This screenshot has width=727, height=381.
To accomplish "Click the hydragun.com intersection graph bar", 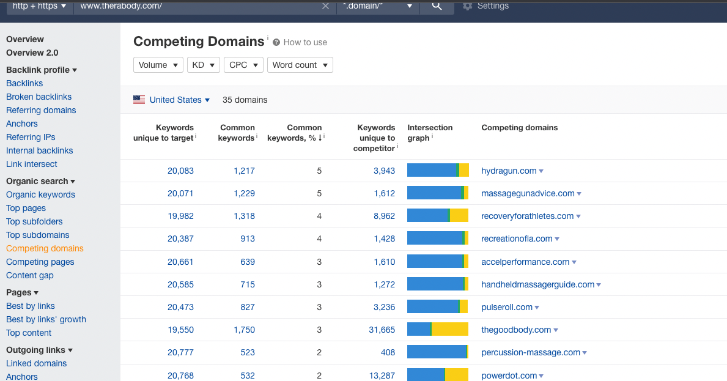I will [x=438, y=171].
